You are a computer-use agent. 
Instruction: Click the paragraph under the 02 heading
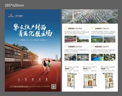(x=103, y=33)
